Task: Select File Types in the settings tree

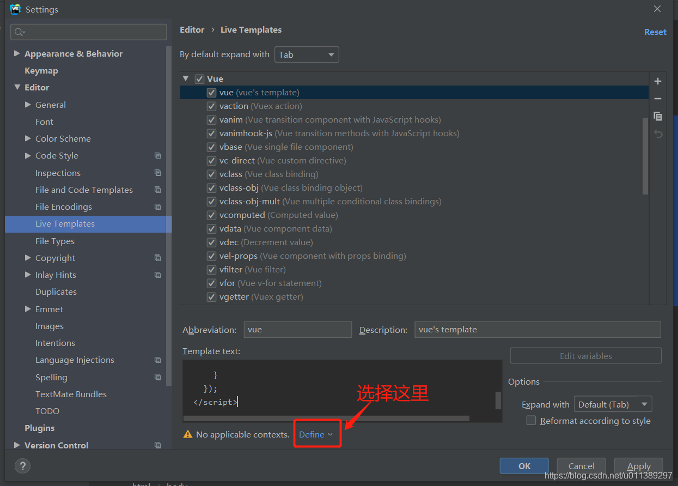Action: coord(55,241)
